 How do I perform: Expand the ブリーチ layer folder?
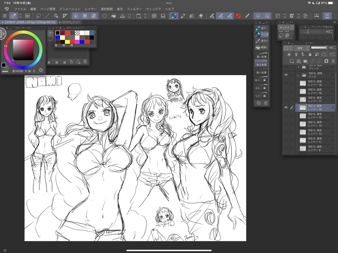298,67
